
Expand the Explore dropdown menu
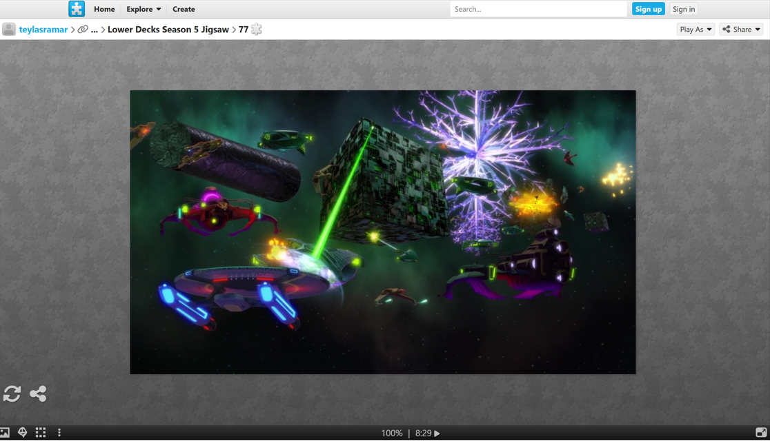[144, 9]
